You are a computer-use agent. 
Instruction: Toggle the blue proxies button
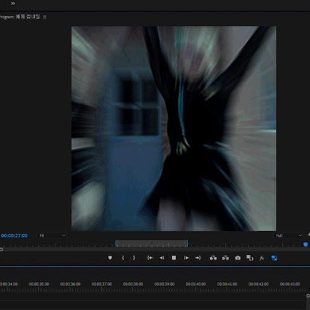point(274,258)
